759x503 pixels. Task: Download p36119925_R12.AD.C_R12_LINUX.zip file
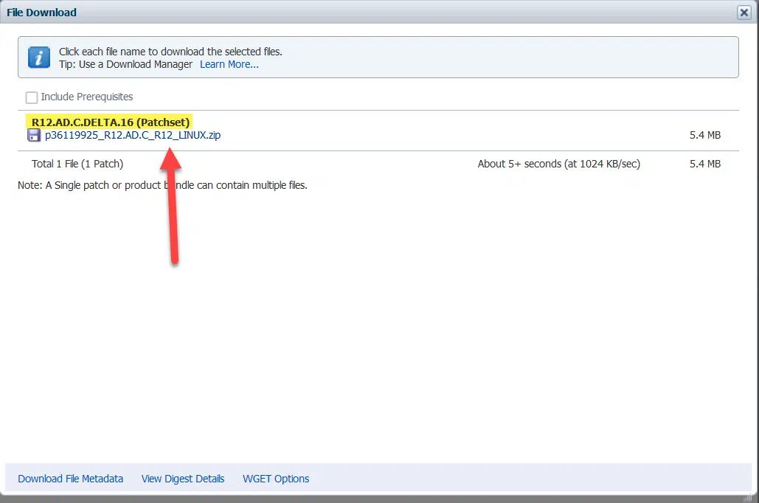click(133, 135)
